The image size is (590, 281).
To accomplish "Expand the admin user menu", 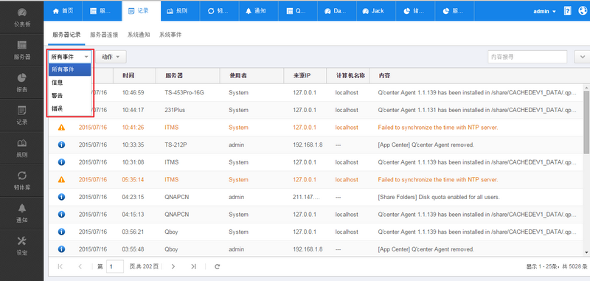I will coord(544,11).
